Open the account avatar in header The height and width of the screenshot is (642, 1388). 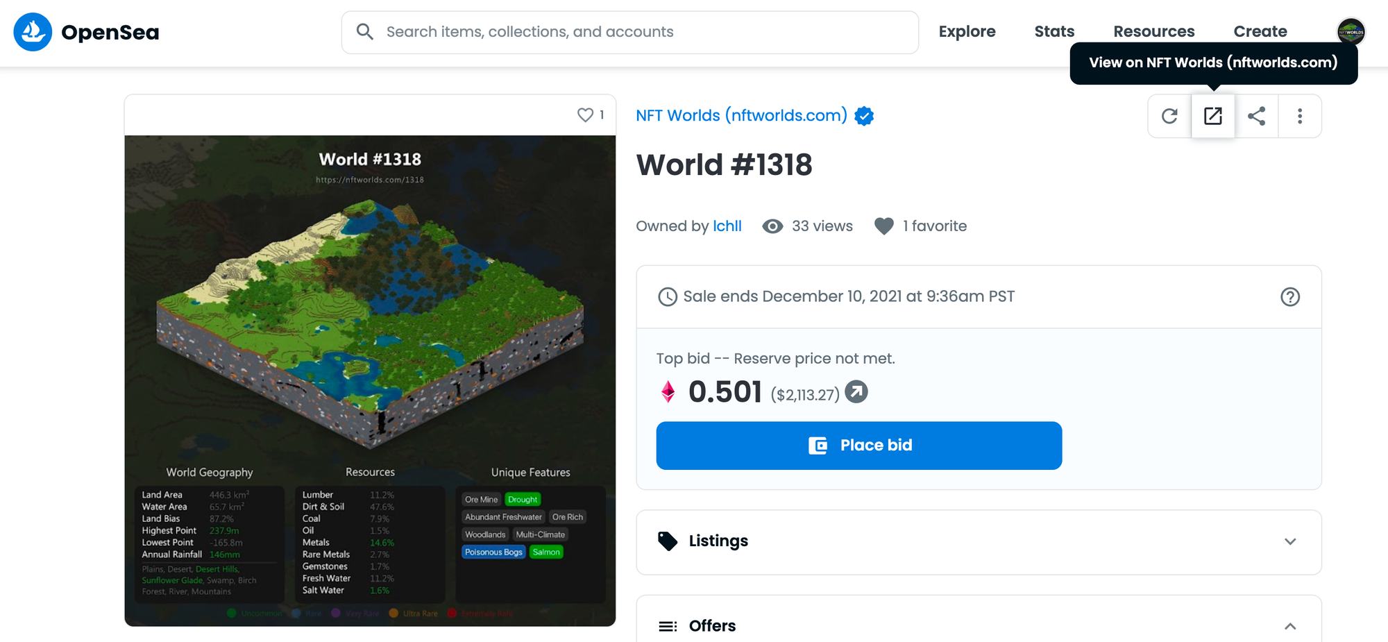(x=1351, y=32)
